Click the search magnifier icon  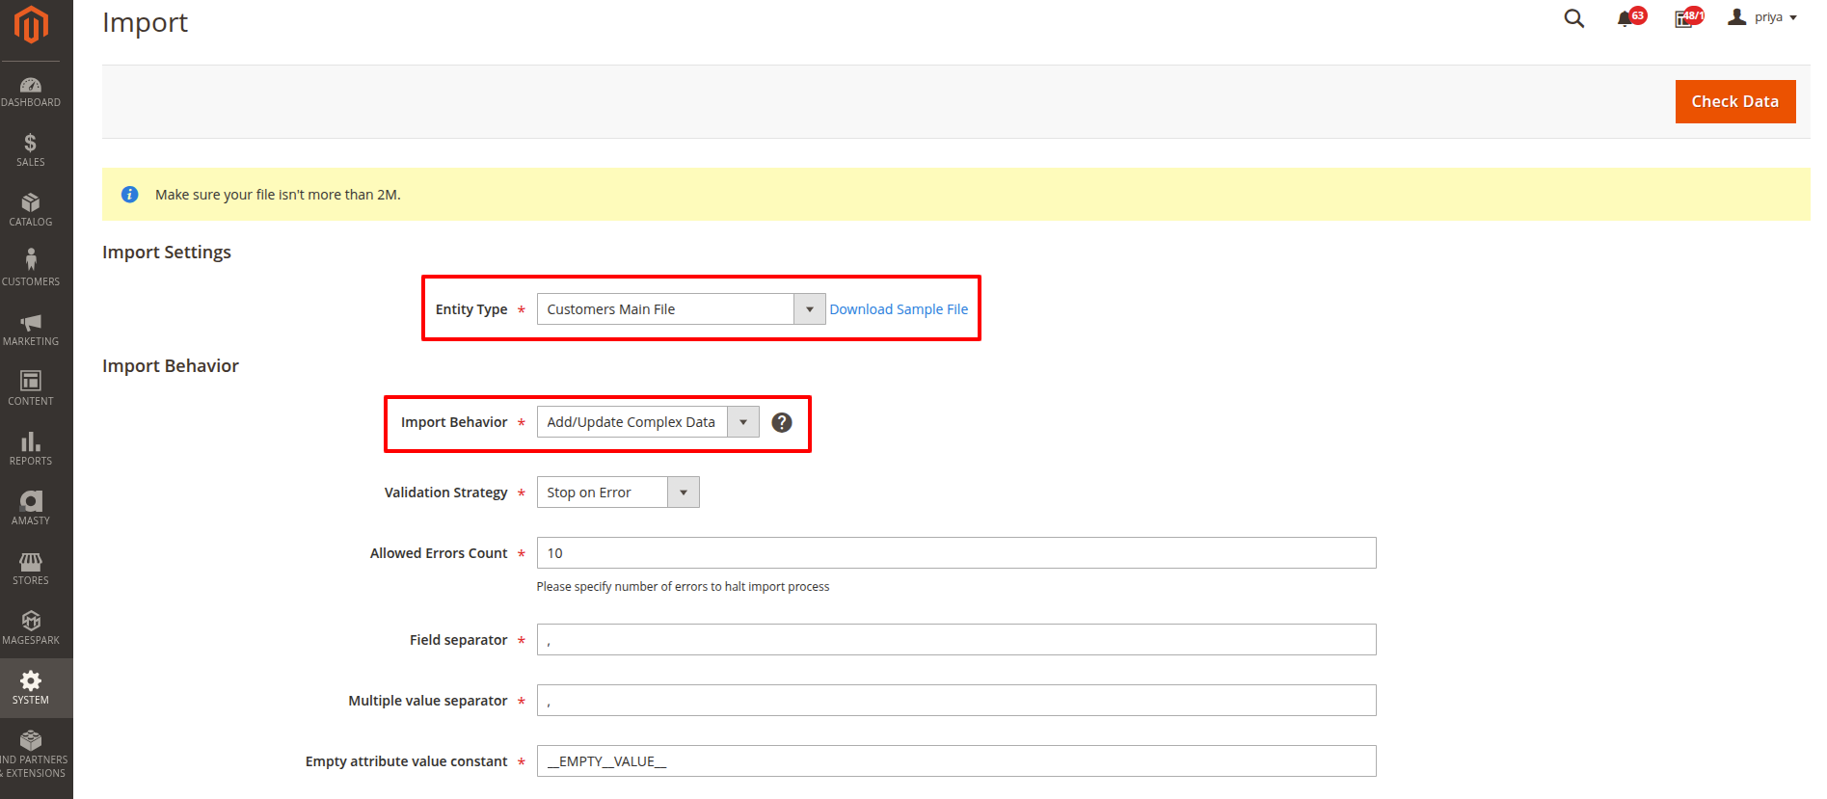[1573, 18]
